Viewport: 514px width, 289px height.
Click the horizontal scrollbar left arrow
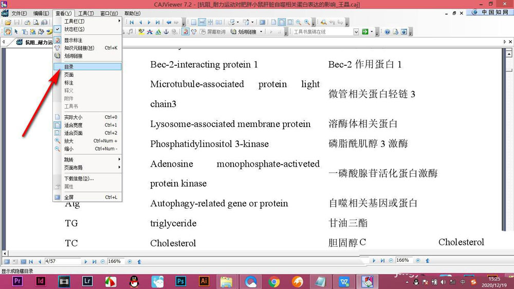[x=5, y=253]
